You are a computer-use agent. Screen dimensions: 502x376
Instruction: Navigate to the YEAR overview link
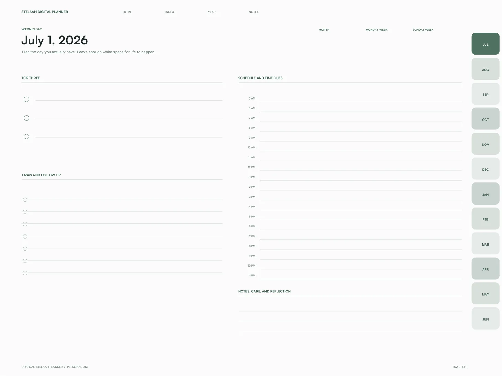212,12
